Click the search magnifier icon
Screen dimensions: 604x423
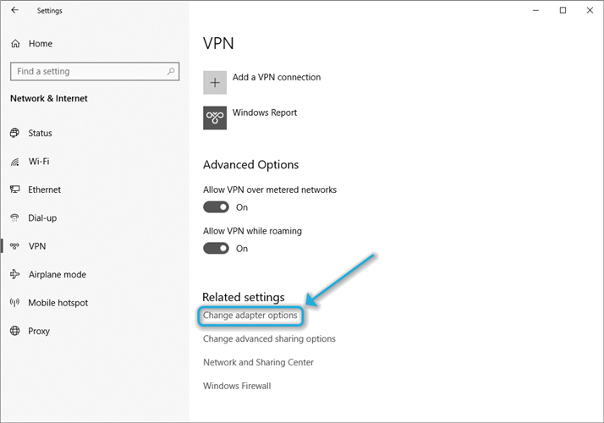pos(172,72)
